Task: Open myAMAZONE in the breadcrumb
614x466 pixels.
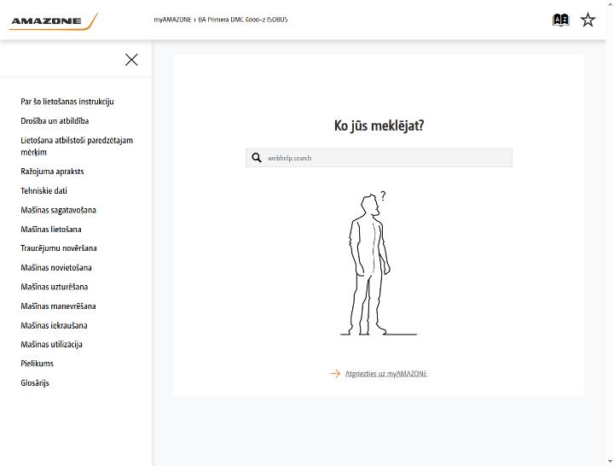Action: [172, 20]
